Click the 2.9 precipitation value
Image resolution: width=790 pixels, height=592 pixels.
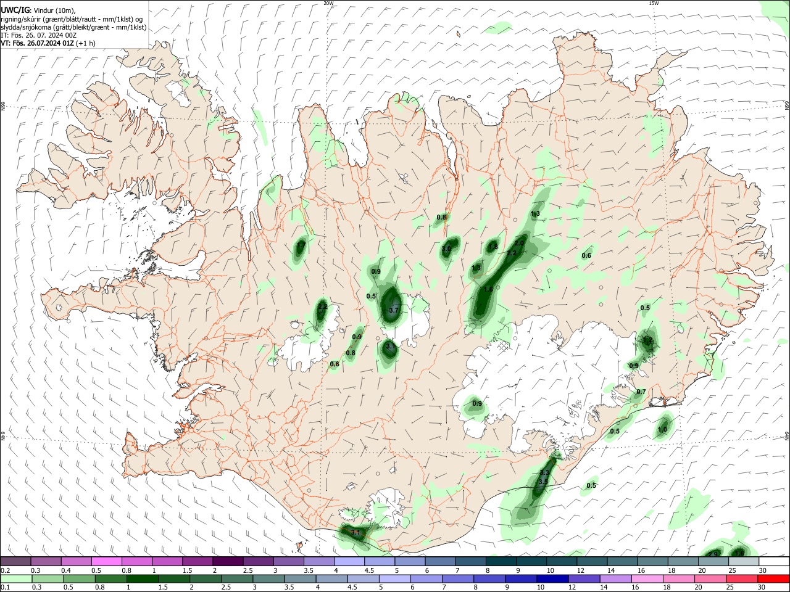(x=713, y=554)
